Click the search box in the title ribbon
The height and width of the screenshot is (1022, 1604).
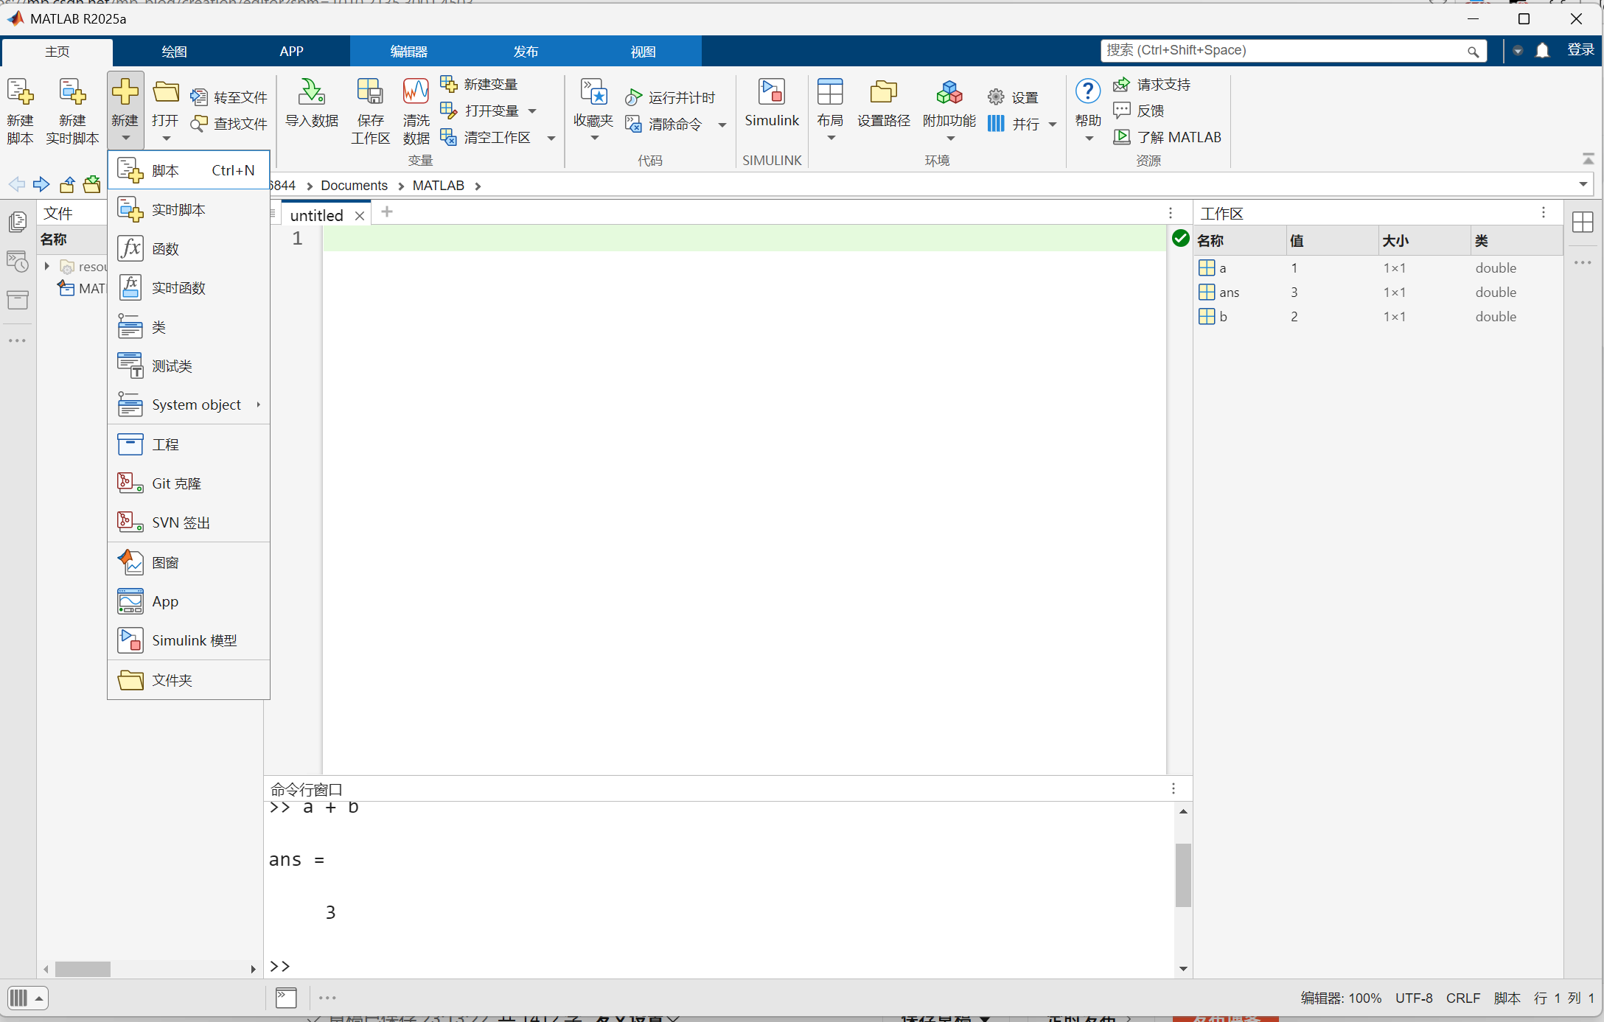coord(1283,50)
